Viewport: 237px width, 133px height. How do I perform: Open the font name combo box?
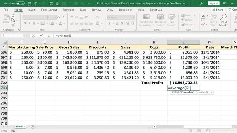click(x=34, y=17)
